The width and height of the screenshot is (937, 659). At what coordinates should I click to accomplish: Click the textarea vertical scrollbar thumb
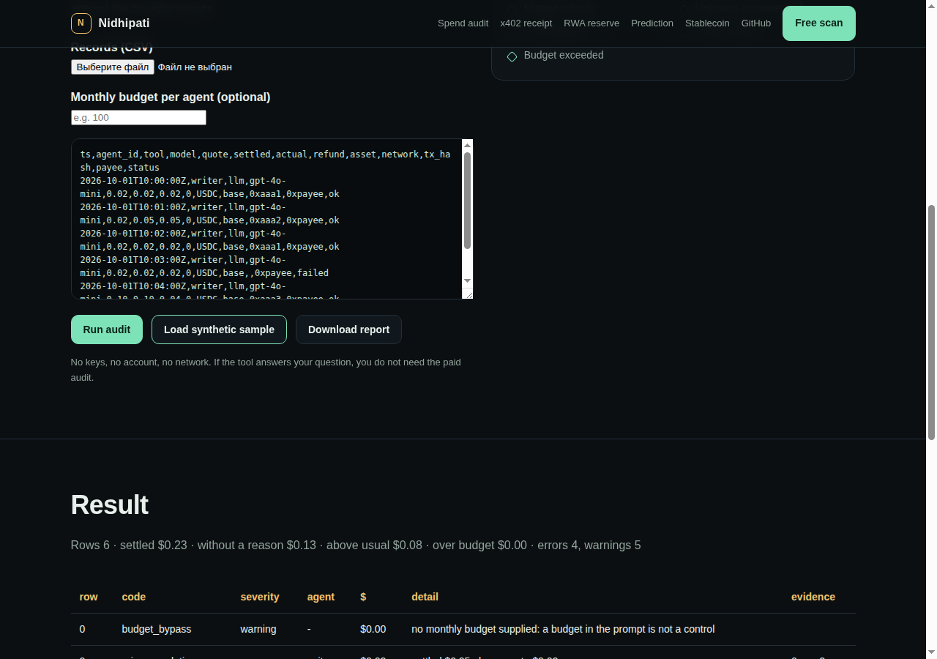[468, 201]
